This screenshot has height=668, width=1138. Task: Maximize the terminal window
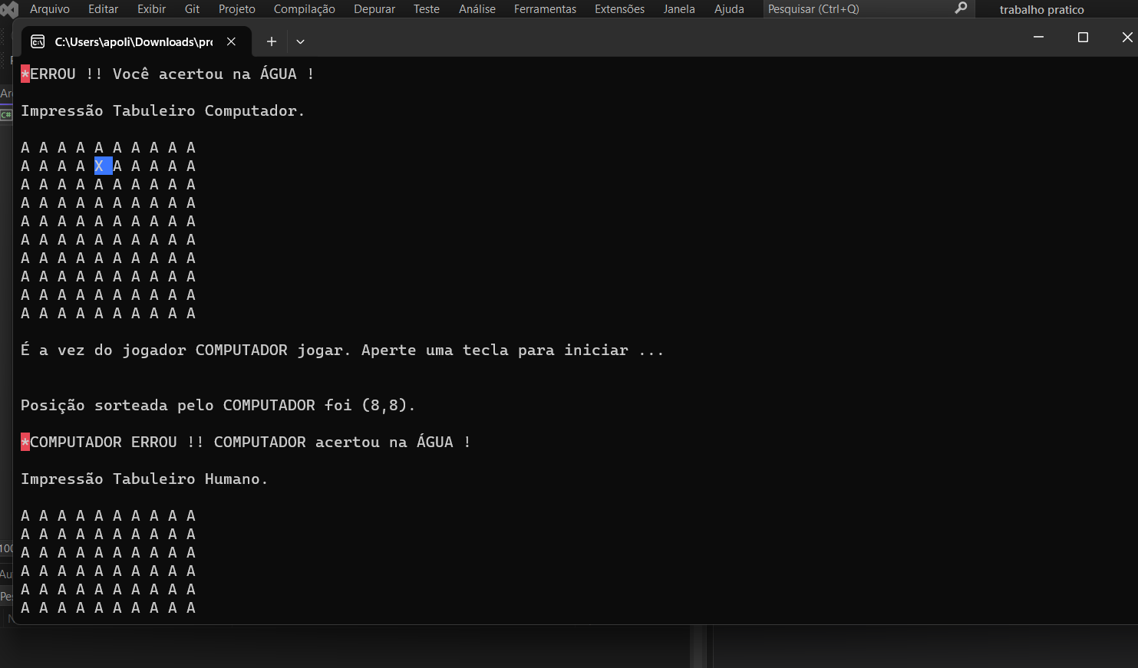(1083, 38)
